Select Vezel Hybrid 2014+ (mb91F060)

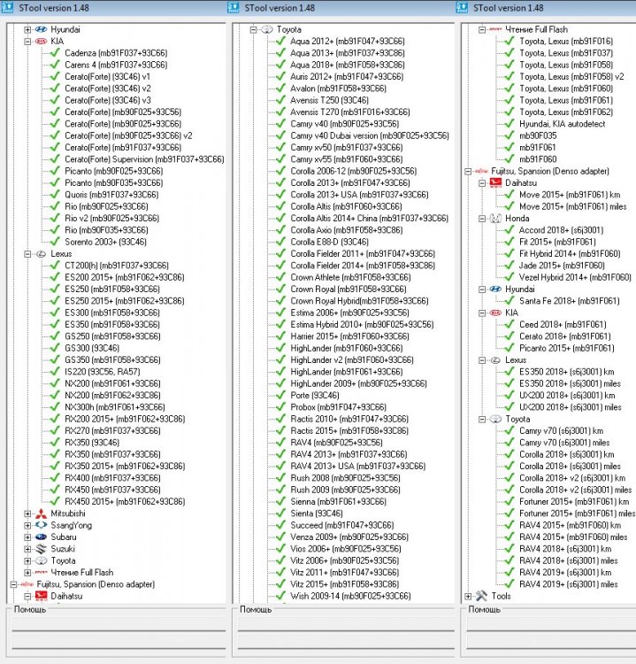click(x=575, y=277)
